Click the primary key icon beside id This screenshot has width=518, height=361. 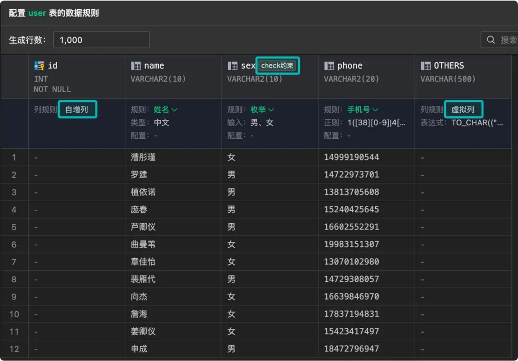tap(39, 66)
